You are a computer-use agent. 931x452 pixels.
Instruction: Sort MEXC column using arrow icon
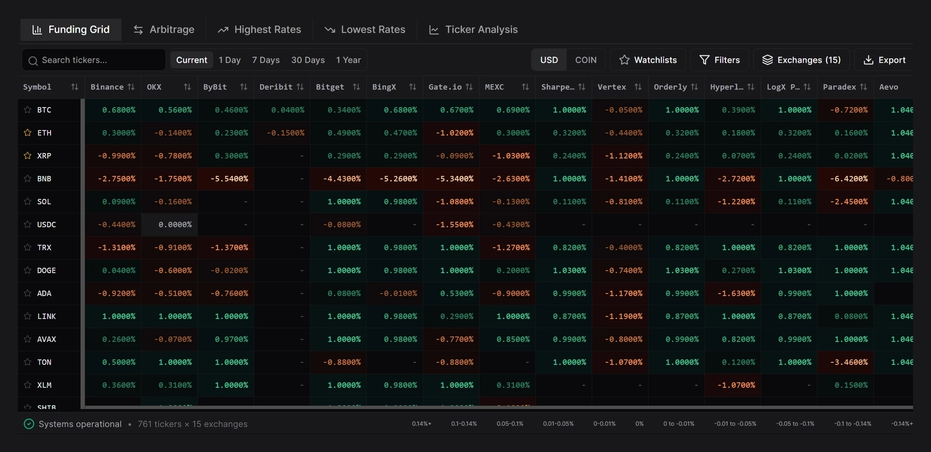point(525,87)
